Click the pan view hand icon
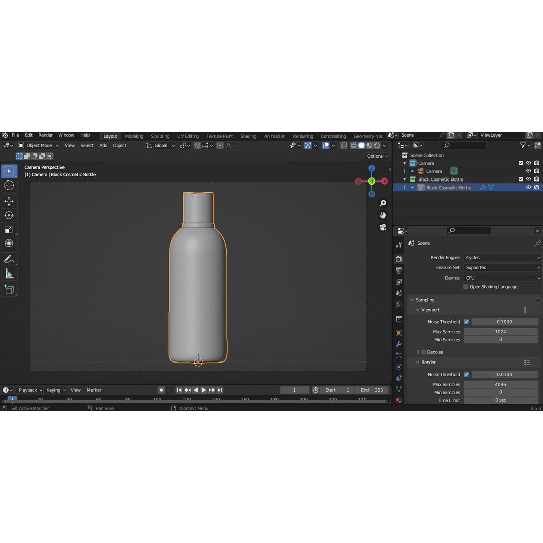The width and height of the screenshot is (543, 543). [383, 215]
